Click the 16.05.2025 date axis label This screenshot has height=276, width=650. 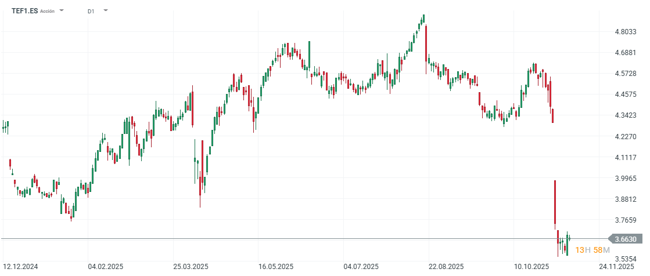coord(276,267)
